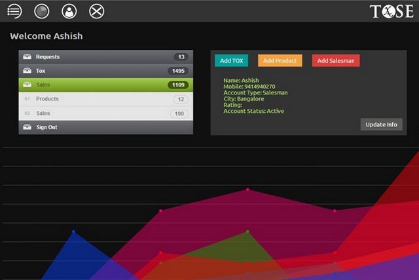Click Sign Out in the menu
The height and width of the screenshot is (280, 419).
tap(106, 127)
